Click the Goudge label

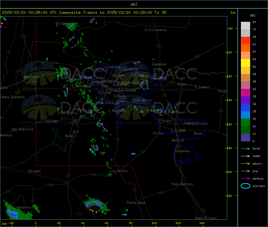point(131,90)
